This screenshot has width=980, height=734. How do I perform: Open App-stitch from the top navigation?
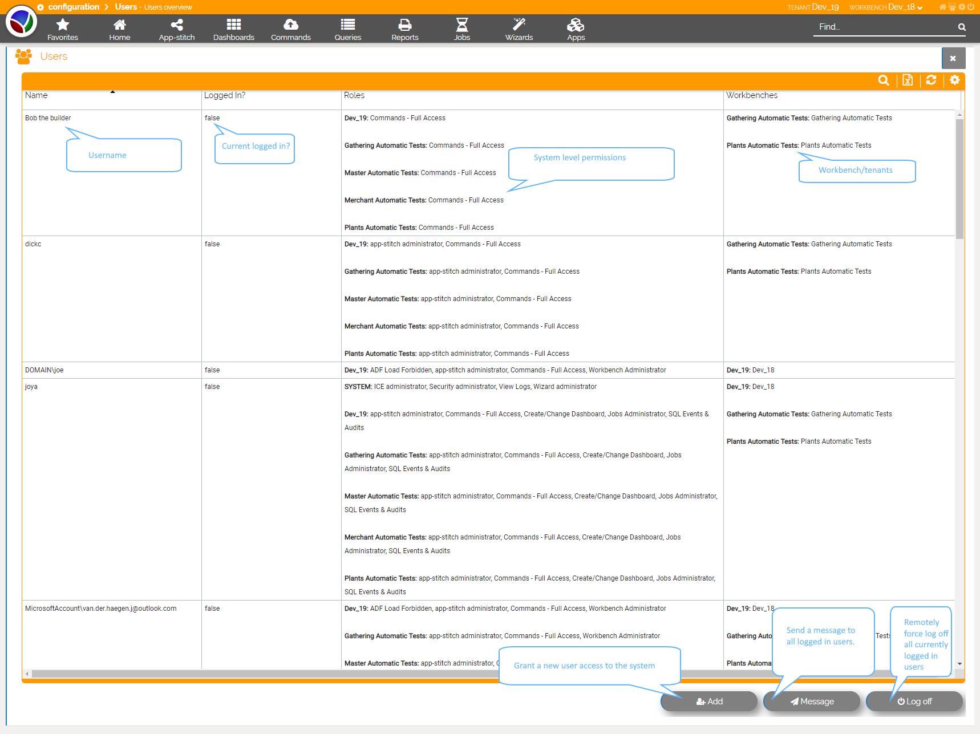(177, 29)
